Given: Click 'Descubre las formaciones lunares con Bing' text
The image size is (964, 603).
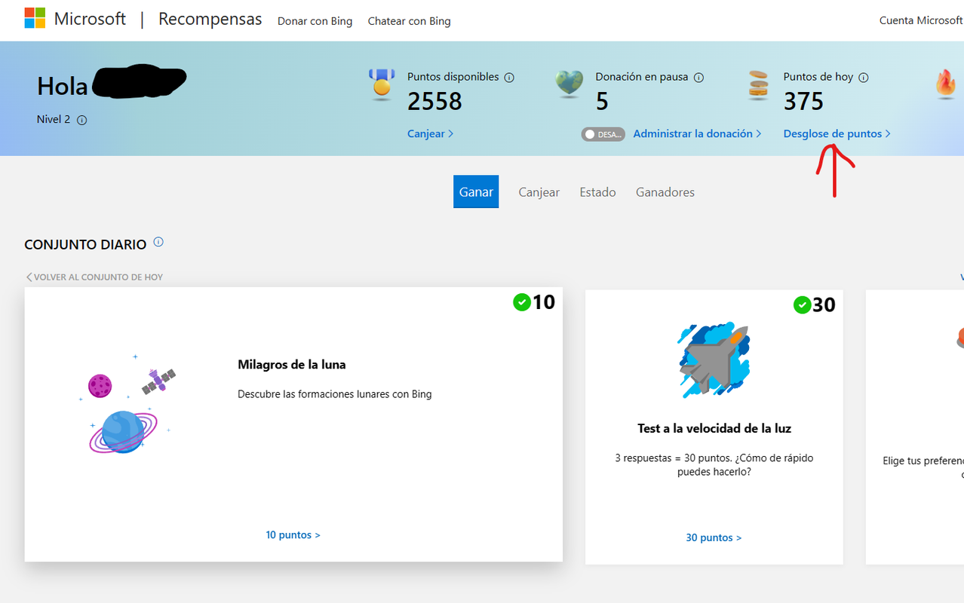Looking at the screenshot, I should pyautogui.click(x=334, y=394).
